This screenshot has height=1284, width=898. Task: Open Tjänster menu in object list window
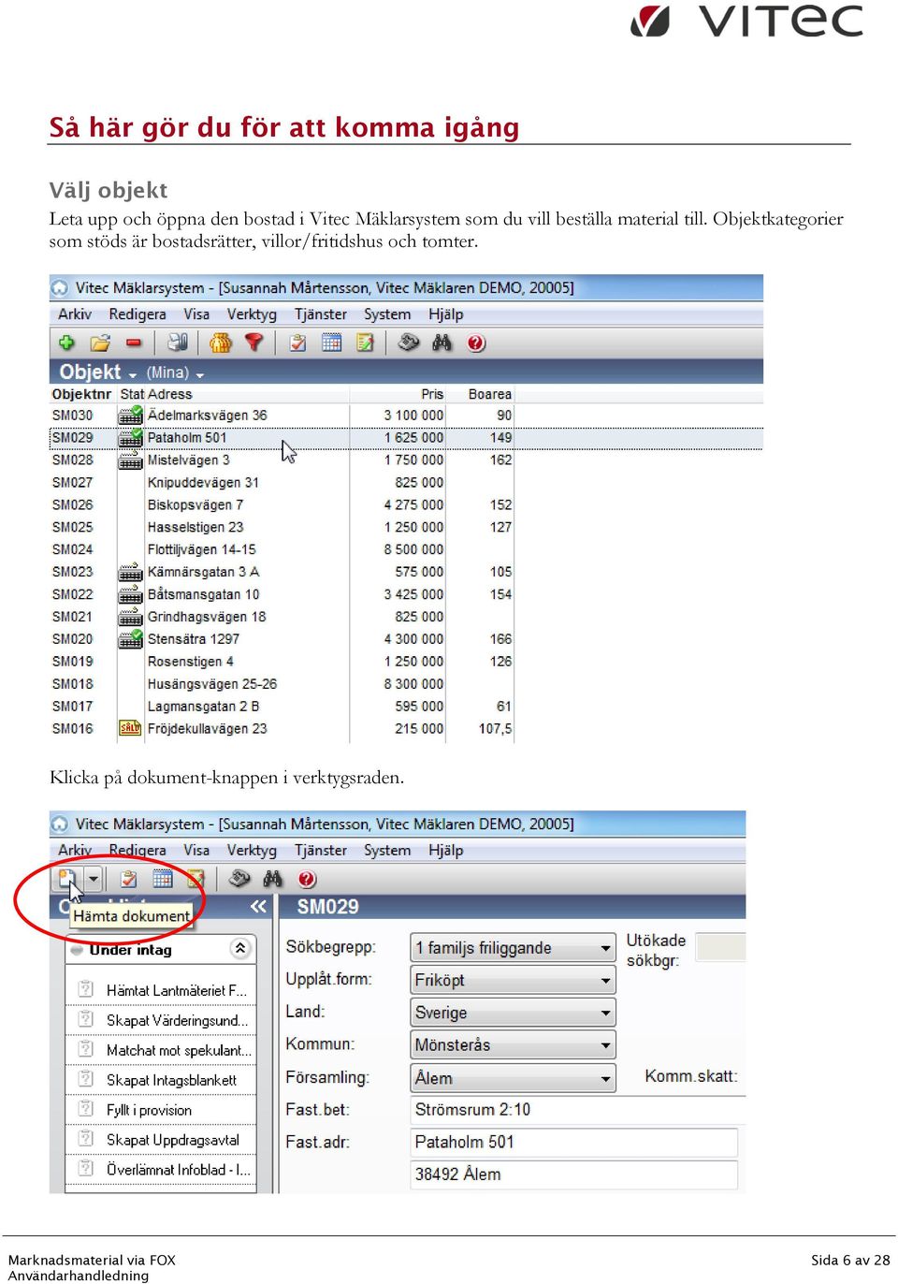click(321, 314)
